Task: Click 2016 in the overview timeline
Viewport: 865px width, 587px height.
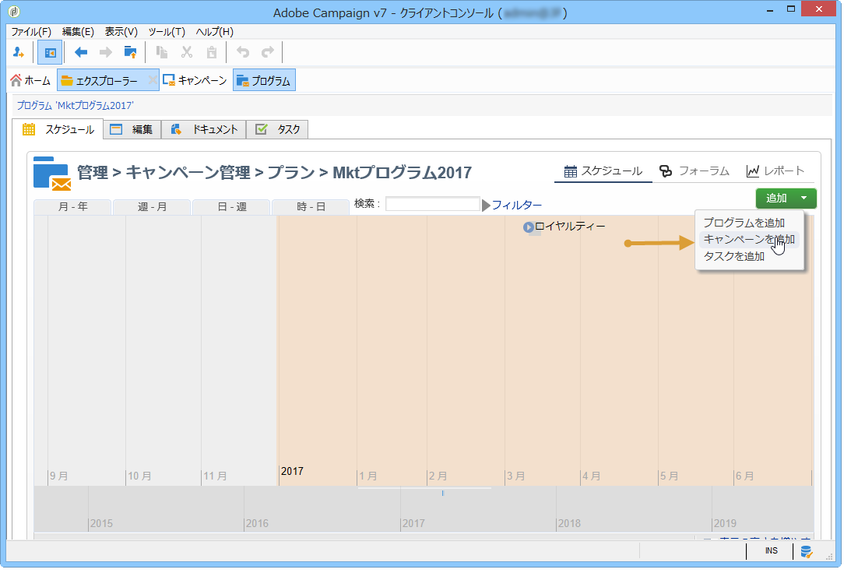Action: tap(257, 523)
